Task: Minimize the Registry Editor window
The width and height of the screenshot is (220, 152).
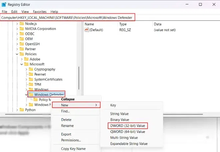Action: point(187,4)
